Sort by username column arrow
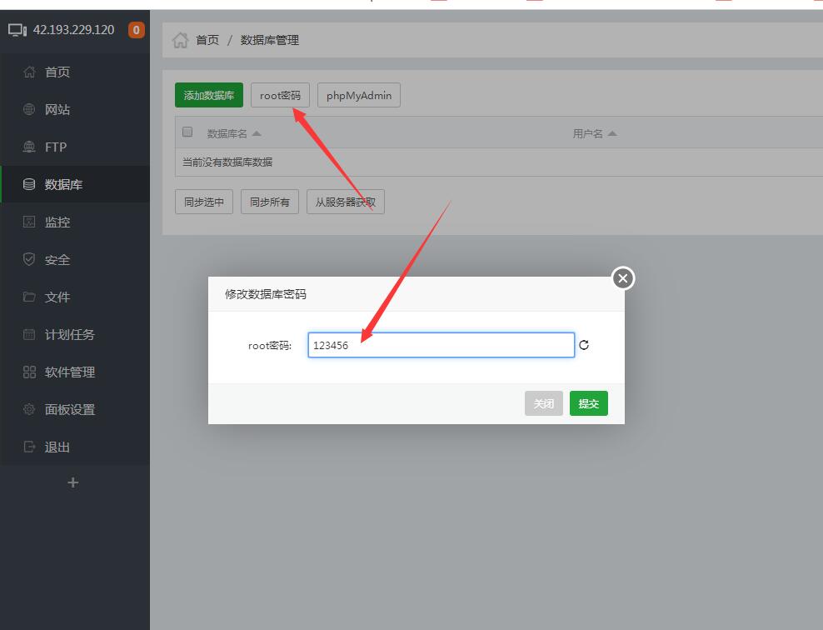Viewport: 823px width, 630px height. (x=612, y=134)
